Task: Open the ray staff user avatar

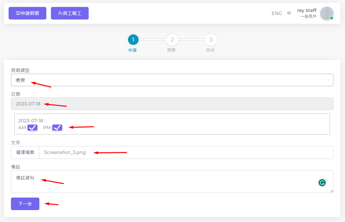Action: 327,13
